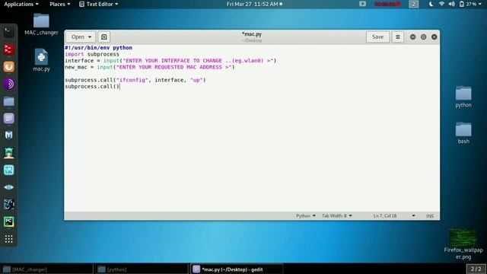Open Ln 7, Col 18 position dropdown
487x274 pixels.
click(394, 215)
